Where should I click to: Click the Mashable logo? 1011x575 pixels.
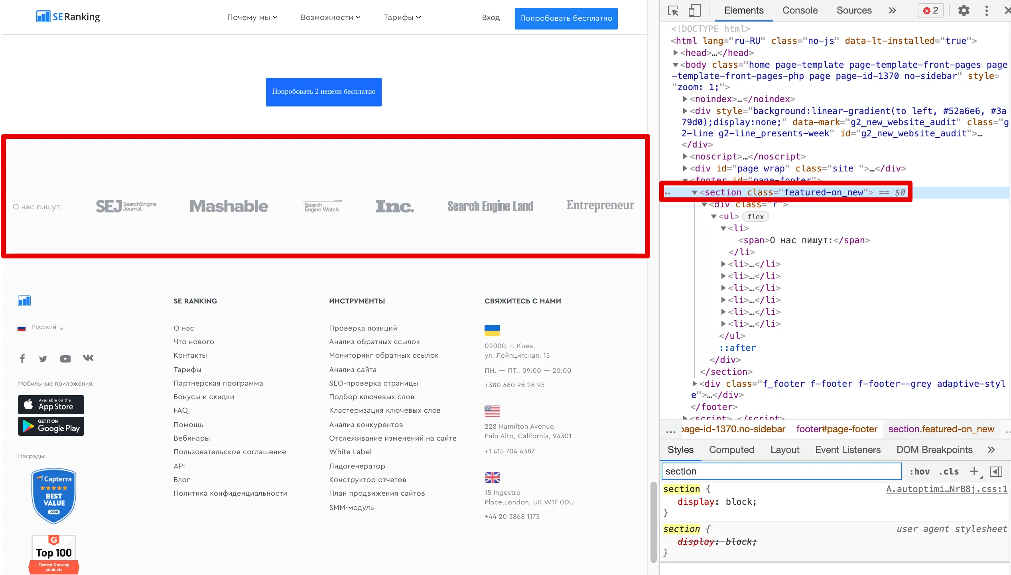229,206
